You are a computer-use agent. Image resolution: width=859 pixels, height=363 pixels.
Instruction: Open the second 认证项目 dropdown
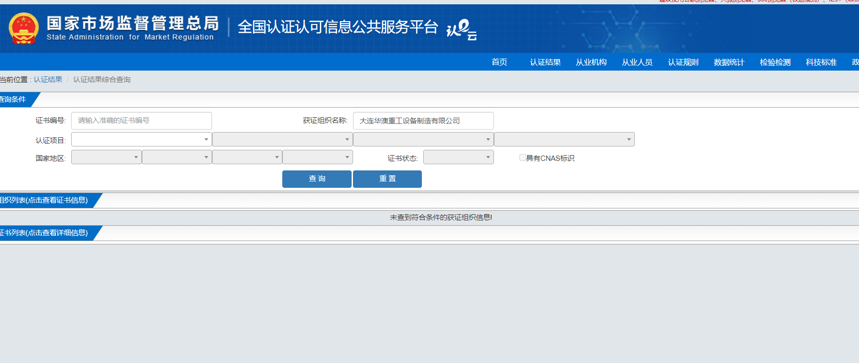[x=282, y=139]
